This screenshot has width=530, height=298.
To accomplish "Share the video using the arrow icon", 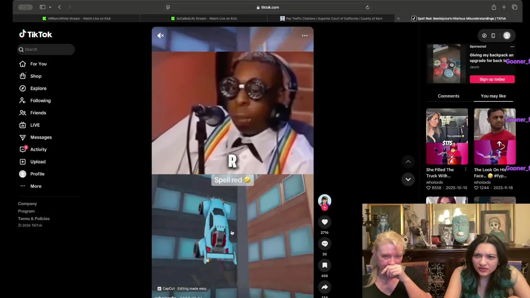I will [325, 287].
